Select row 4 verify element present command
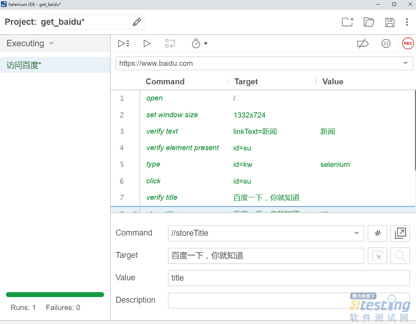Screen dimensions: 416x324 263,148
